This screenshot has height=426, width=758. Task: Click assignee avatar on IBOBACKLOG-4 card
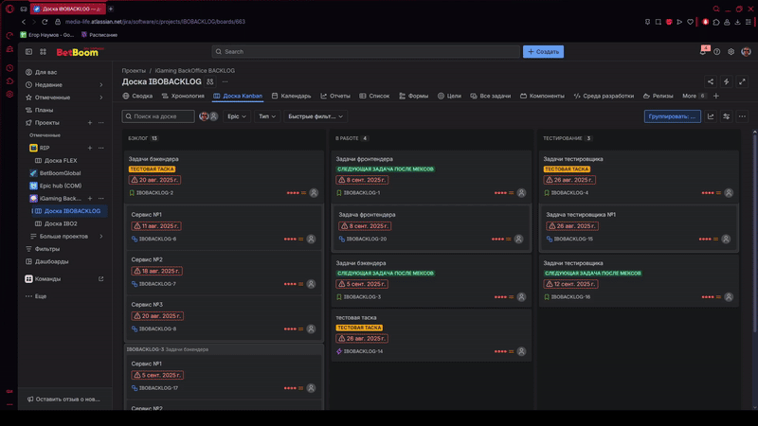point(729,193)
